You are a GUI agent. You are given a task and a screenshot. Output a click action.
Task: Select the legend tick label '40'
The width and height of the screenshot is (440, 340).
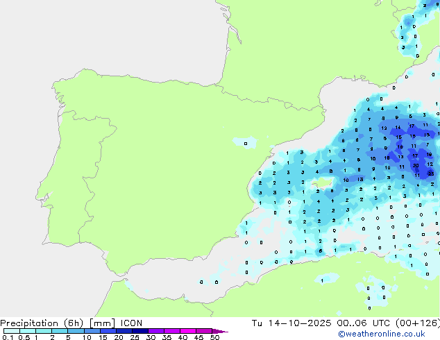pos(183,337)
